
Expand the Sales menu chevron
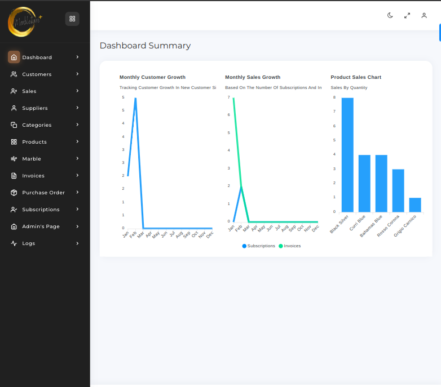77,91
